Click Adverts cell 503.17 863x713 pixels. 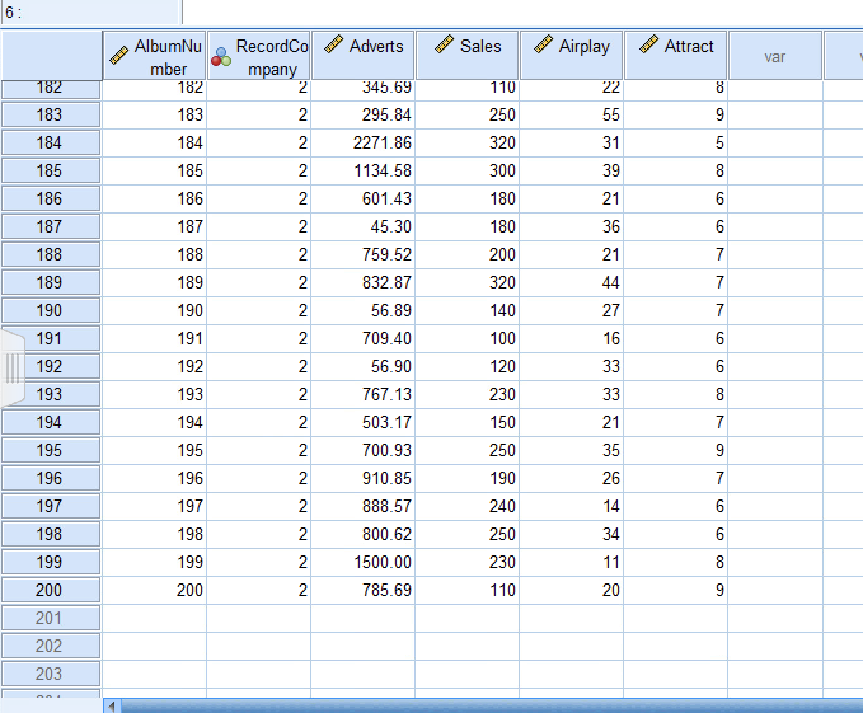pos(363,423)
